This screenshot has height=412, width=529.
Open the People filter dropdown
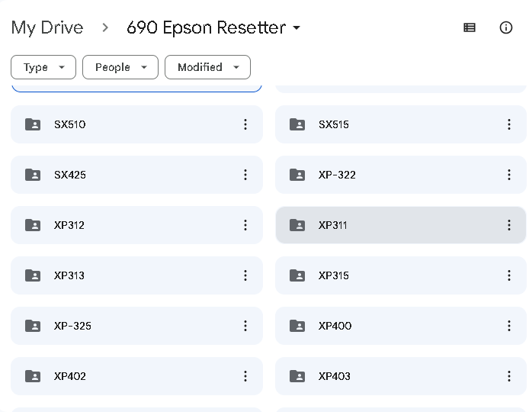[x=120, y=67]
